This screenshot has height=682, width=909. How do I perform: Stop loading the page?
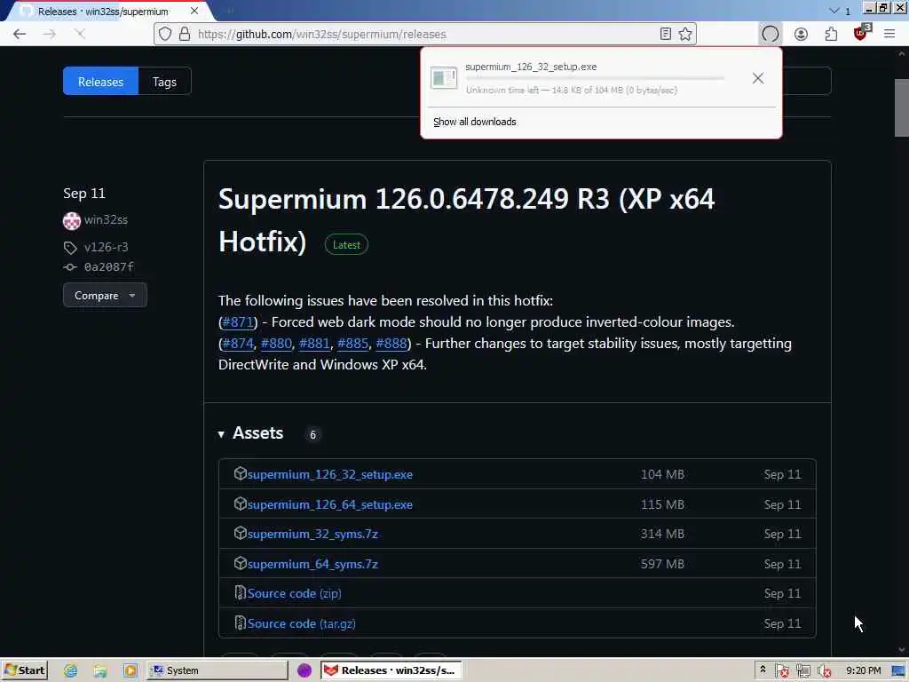click(x=80, y=35)
